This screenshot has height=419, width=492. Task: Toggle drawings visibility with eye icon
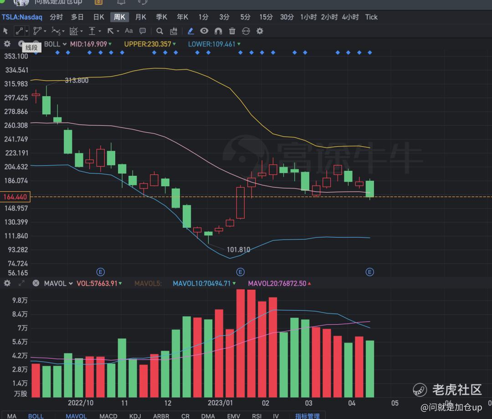click(x=204, y=31)
